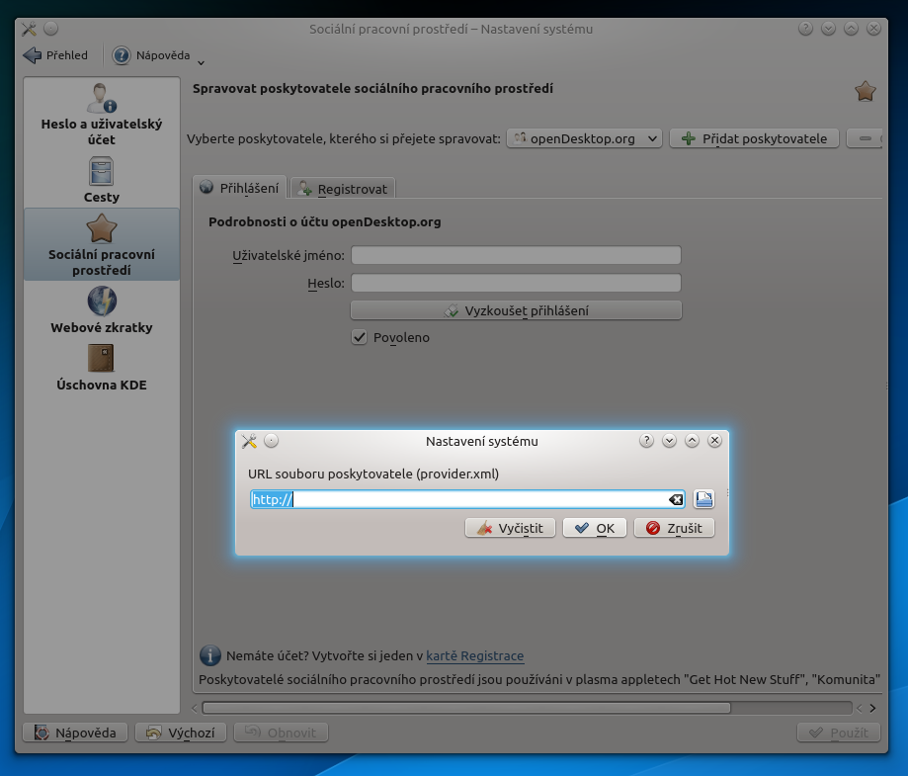
Task: Open the Úschovna KDE module
Action: coord(102,368)
